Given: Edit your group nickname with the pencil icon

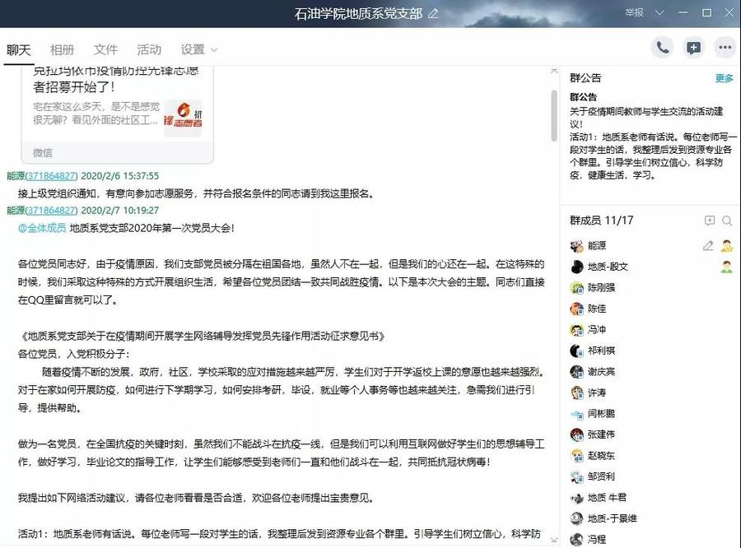Looking at the screenshot, I should (706, 245).
